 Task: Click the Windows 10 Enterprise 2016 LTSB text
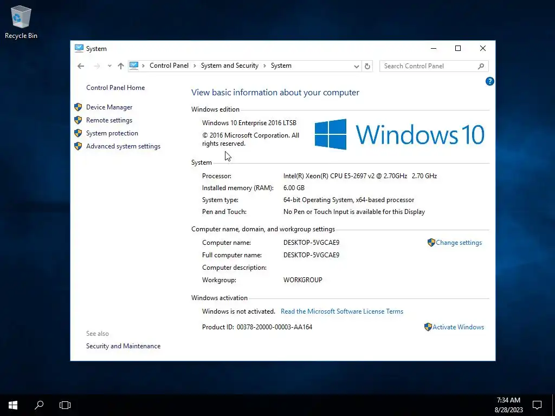[249, 123]
